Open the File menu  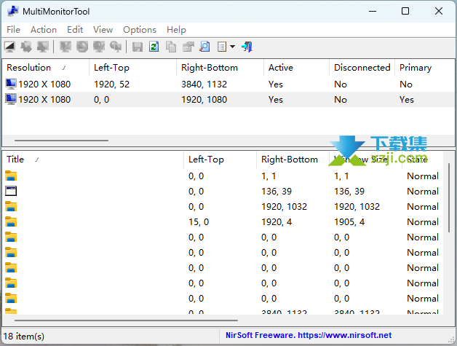coord(13,29)
